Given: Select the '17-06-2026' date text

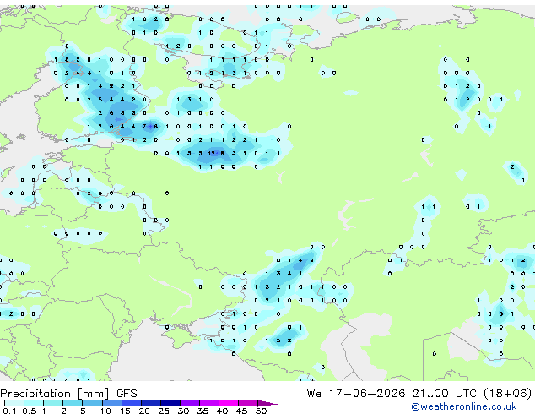Looking at the screenshot, I should tap(367, 394).
